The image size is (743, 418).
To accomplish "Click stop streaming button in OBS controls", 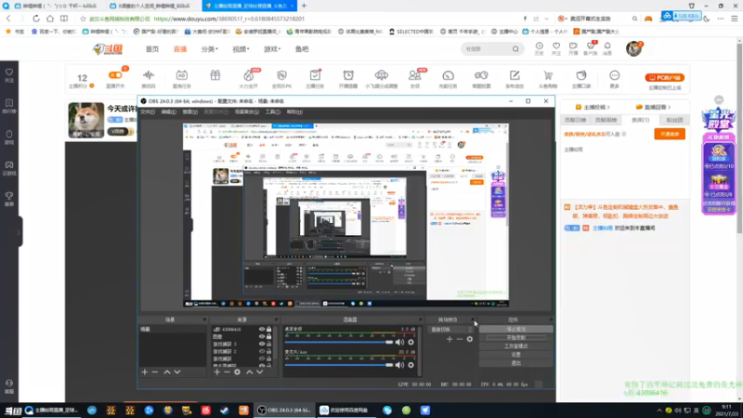I will [x=516, y=329].
